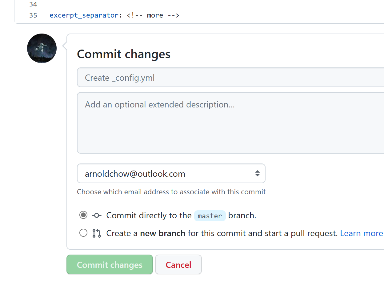This screenshot has width=384, height=294.
Task: Select the create new branch radio
Action: tap(83, 233)
